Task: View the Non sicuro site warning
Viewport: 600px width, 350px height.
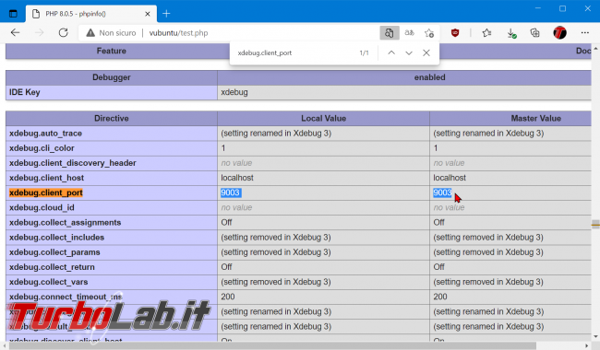Action: point(112,33)
